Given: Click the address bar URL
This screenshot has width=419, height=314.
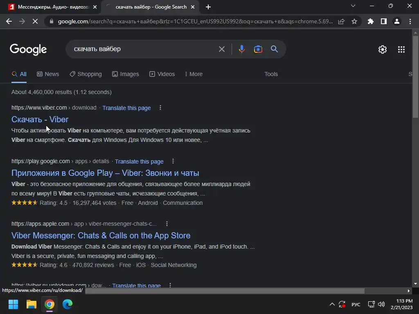Looking at the screenshot, I should pyautogui.click(x=195, y=21).
